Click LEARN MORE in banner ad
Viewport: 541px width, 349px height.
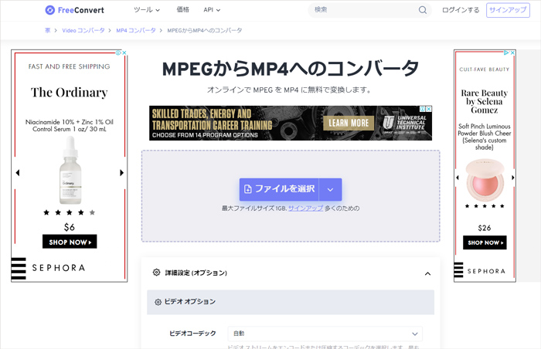349,123
